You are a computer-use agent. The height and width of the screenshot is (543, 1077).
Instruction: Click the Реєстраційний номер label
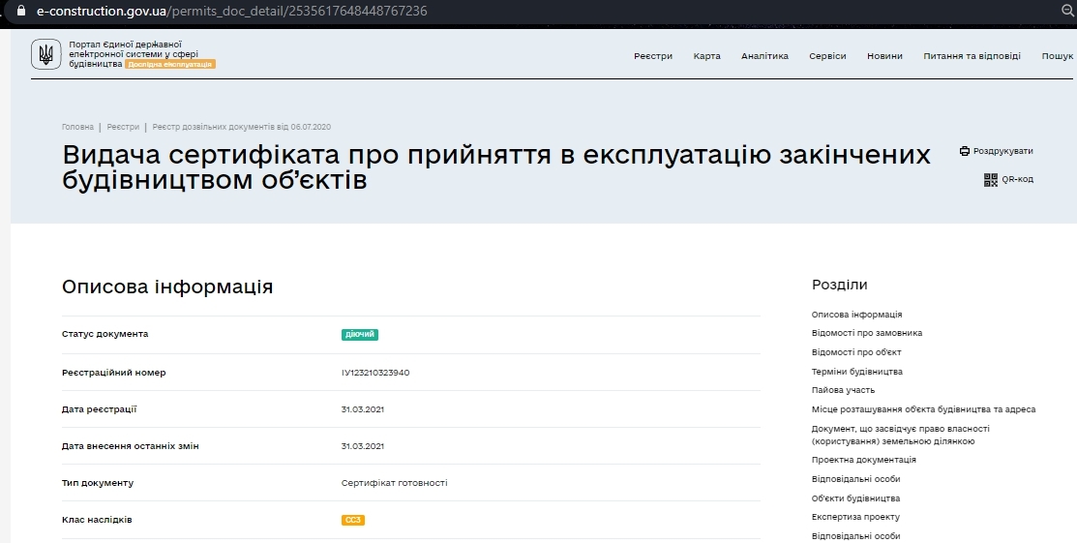[114, 373]
